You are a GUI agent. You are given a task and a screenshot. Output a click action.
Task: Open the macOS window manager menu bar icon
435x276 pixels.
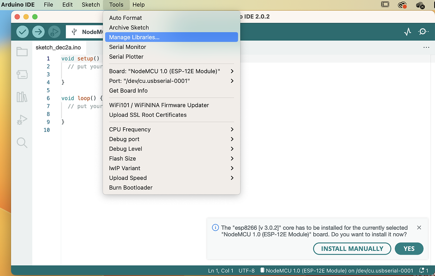[x=385, y=5]
